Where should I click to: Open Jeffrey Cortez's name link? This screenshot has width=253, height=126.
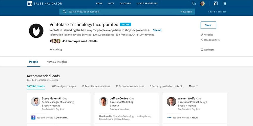point(119,98)
